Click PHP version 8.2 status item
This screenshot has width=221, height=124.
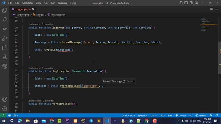(x=191, y=116)
